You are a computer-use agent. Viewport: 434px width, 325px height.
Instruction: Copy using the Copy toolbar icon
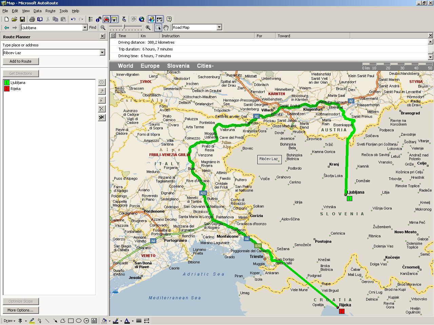coord(55,19)
